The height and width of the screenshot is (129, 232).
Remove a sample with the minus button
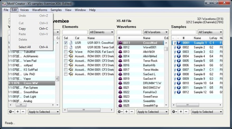coord(186,112)
